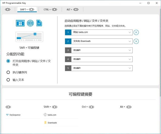Click the keyboard illustration thumbnail
Screen dimensions: 161x134
29,37
